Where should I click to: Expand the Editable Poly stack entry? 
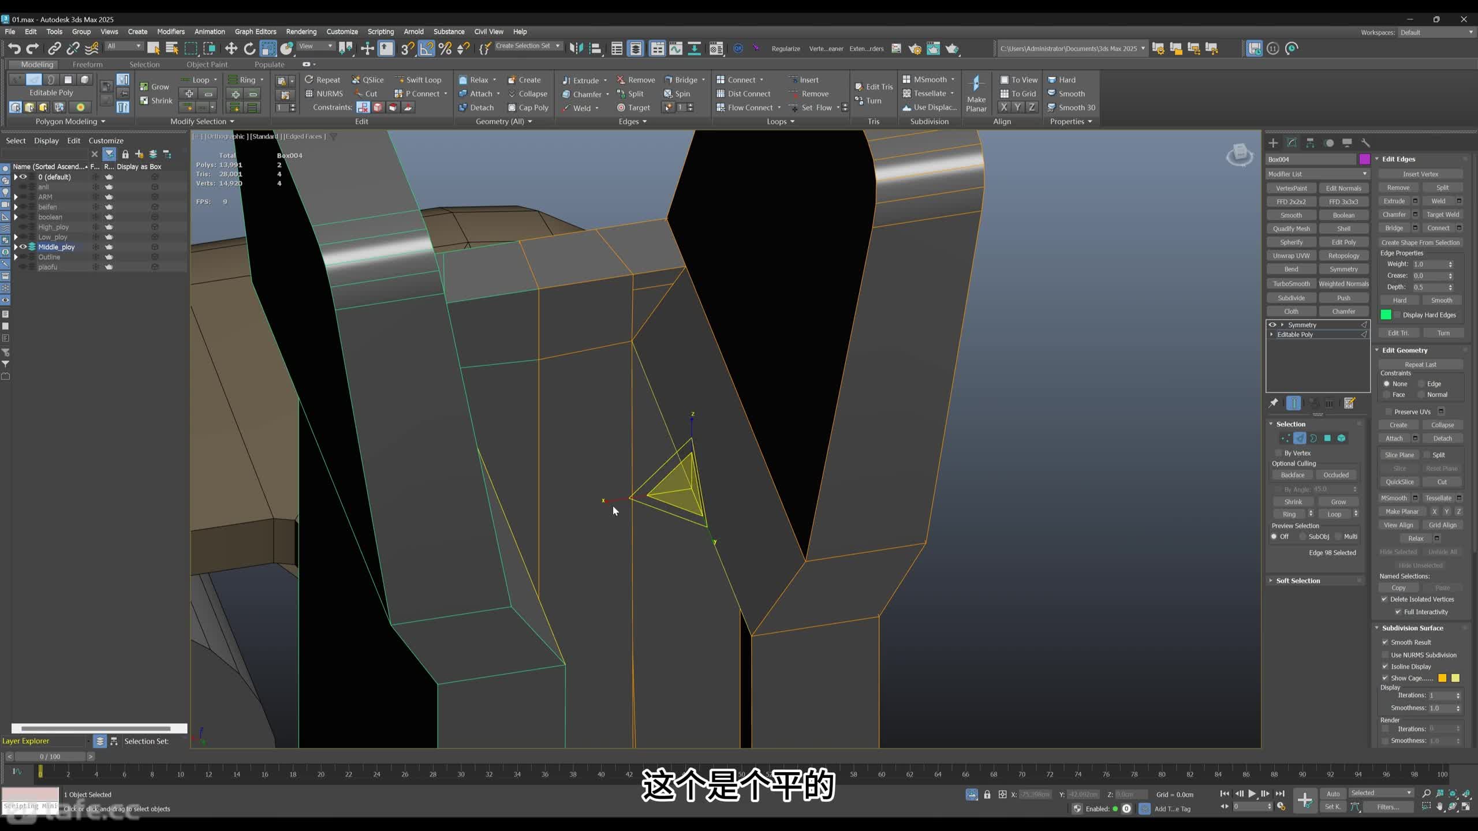[x=1271, y=335]
